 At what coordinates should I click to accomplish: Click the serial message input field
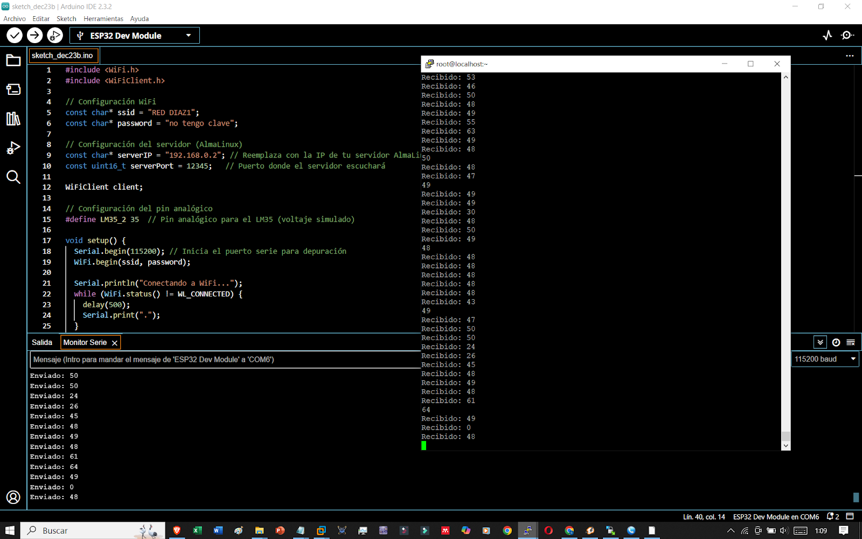(225, 360)
